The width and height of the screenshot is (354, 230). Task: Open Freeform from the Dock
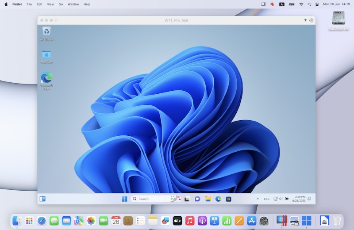pyautogui.click(x=165, y=221)
